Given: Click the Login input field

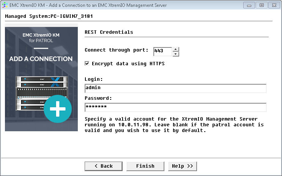Looking at the screenshot, I should tap(175, 88).
